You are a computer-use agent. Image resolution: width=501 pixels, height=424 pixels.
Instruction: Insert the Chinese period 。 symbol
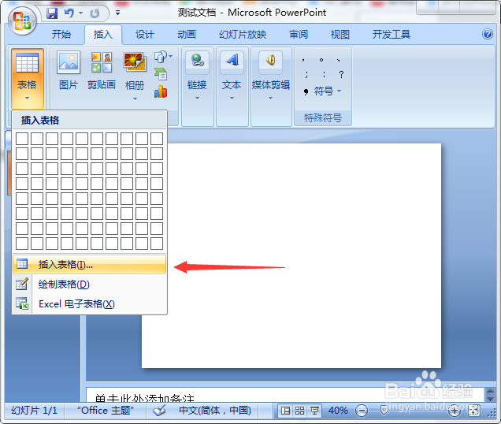pos(321,60)
